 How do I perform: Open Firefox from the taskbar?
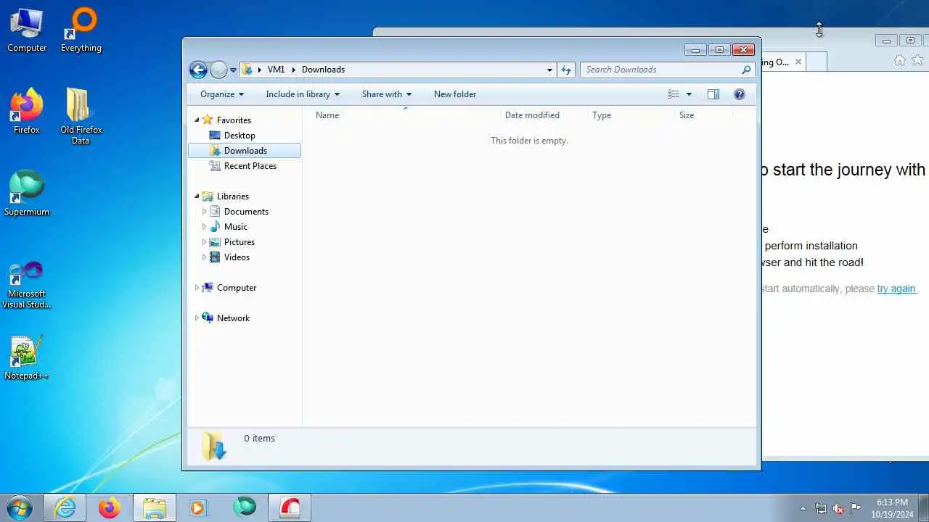(x=110, y=507)
